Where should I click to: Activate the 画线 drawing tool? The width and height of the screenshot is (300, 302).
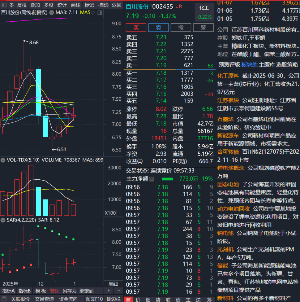click(x=75, y=5)
